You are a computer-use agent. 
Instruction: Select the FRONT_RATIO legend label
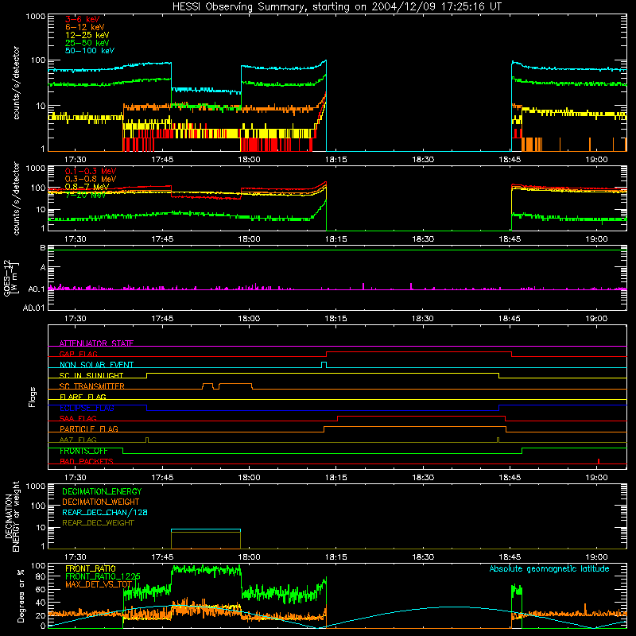[x=91, y=568]
